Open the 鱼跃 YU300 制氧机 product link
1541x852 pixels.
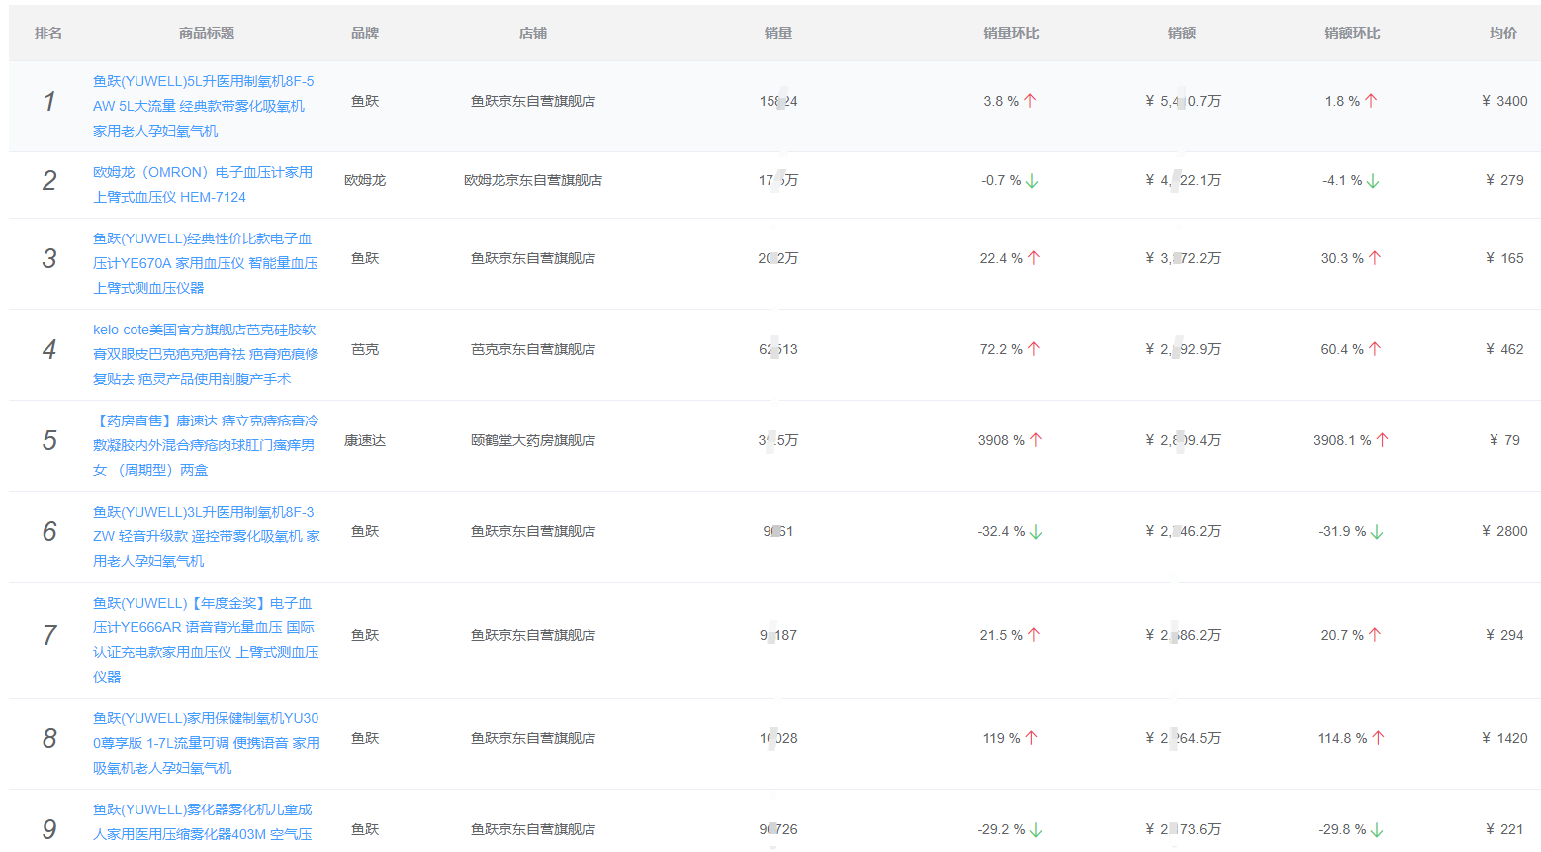pyautogui.click(x=207, y=743)
